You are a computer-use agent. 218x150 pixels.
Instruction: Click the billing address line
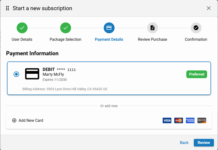tap(65, 89)
